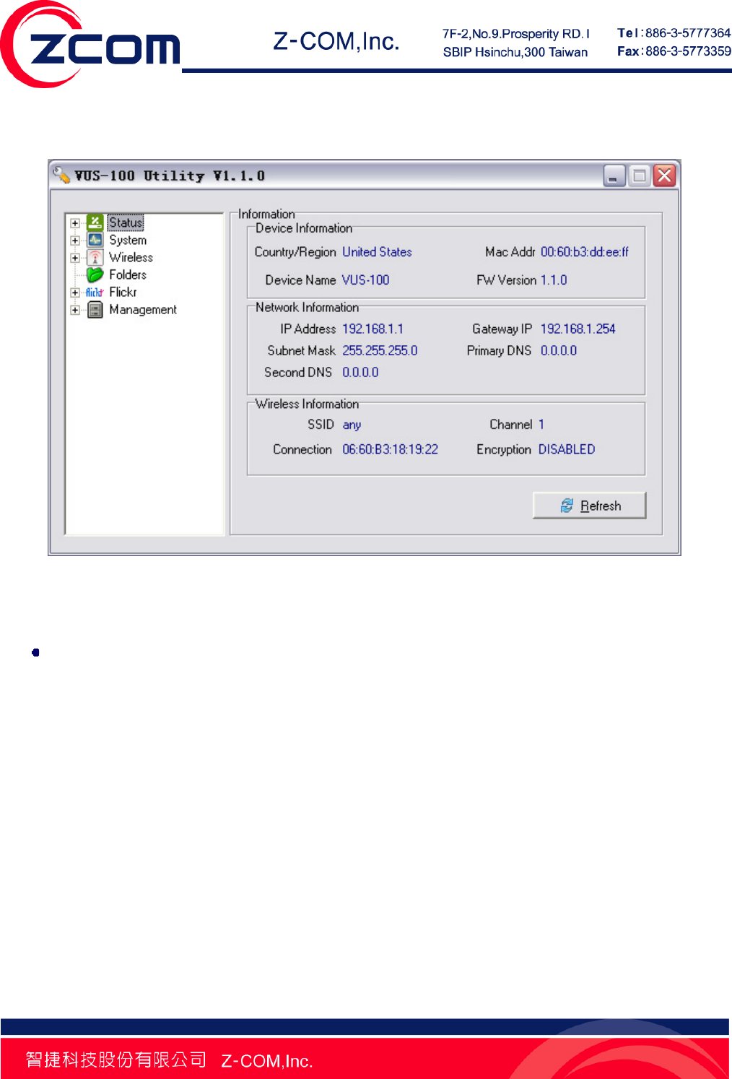Image resolution: width=732 pixels, height=1079 pixels.
Task: Maximize the VUS-100 Utility window
Action: 640,175
